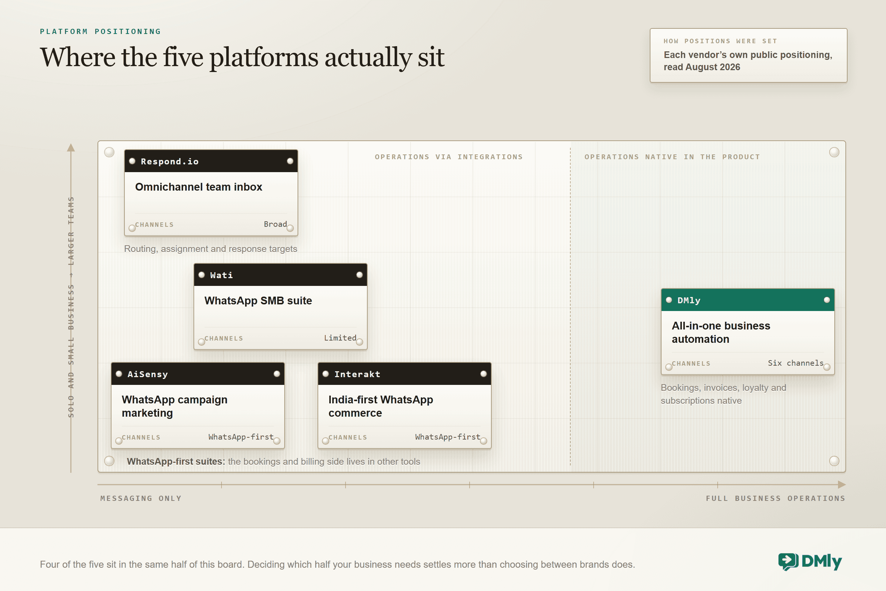Select the Respond.io card header
886x591 pixels.
[x=211, y=161]
